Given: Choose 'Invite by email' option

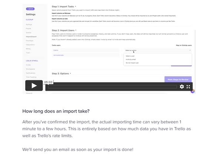Looking at the screenshot, I should pyautogui.click(x=131, y=59).
